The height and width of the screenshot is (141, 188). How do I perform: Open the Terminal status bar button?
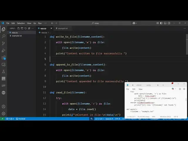click(21, 119)
